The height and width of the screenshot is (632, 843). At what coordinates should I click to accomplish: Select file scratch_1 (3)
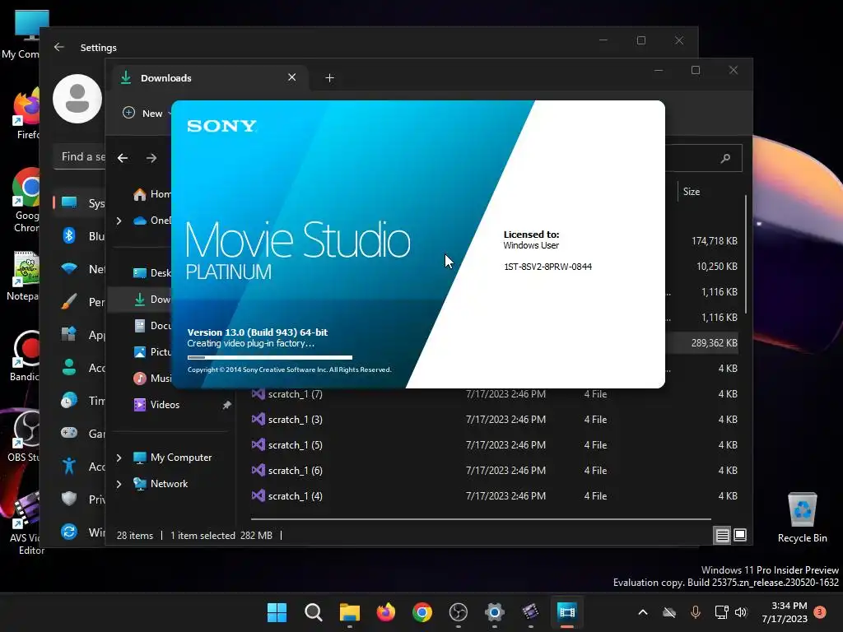296,419
